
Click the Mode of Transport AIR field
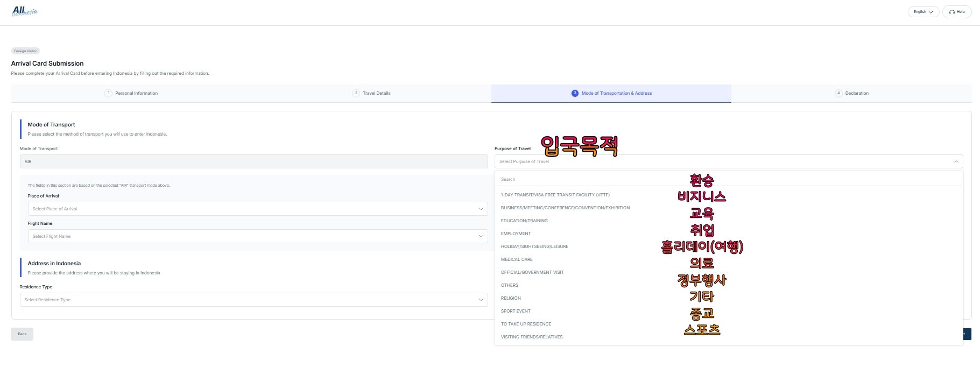click(254, 161)
